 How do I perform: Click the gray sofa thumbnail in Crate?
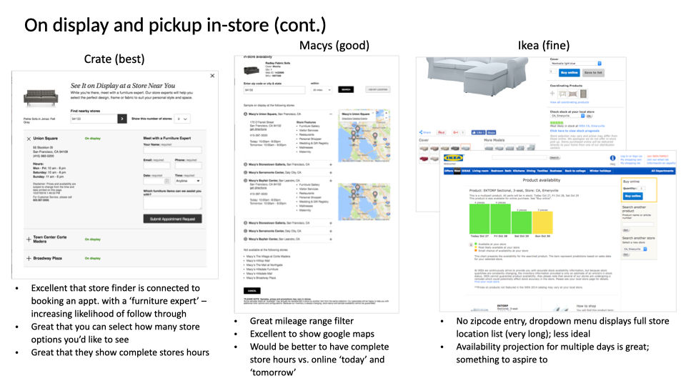[x=41, y=98]
